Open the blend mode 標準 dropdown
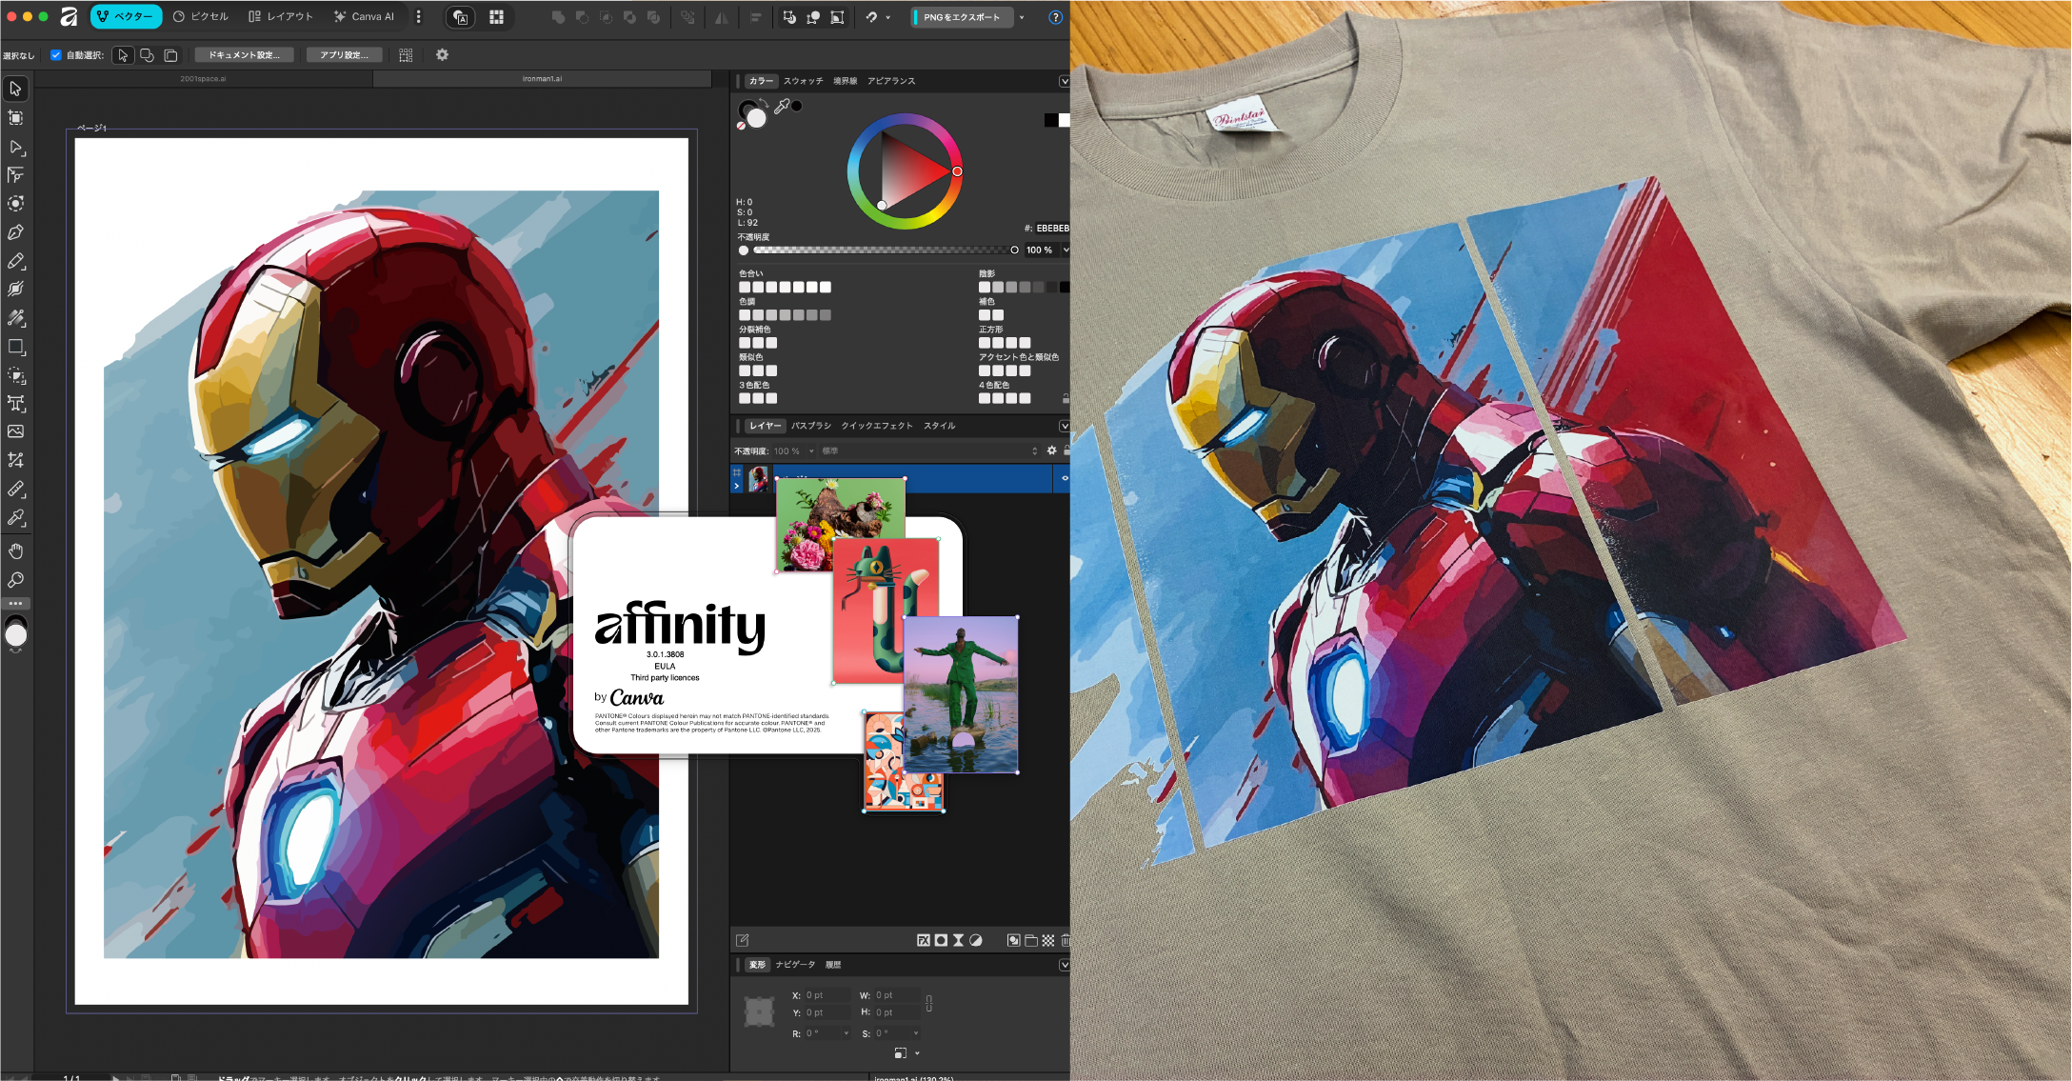2072x1081 pixels. pos(928,451)
